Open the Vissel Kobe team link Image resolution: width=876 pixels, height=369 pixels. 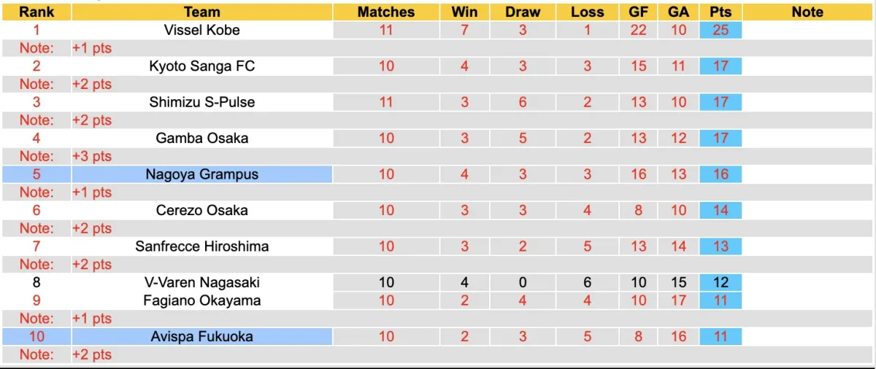[x=202, y=30]
